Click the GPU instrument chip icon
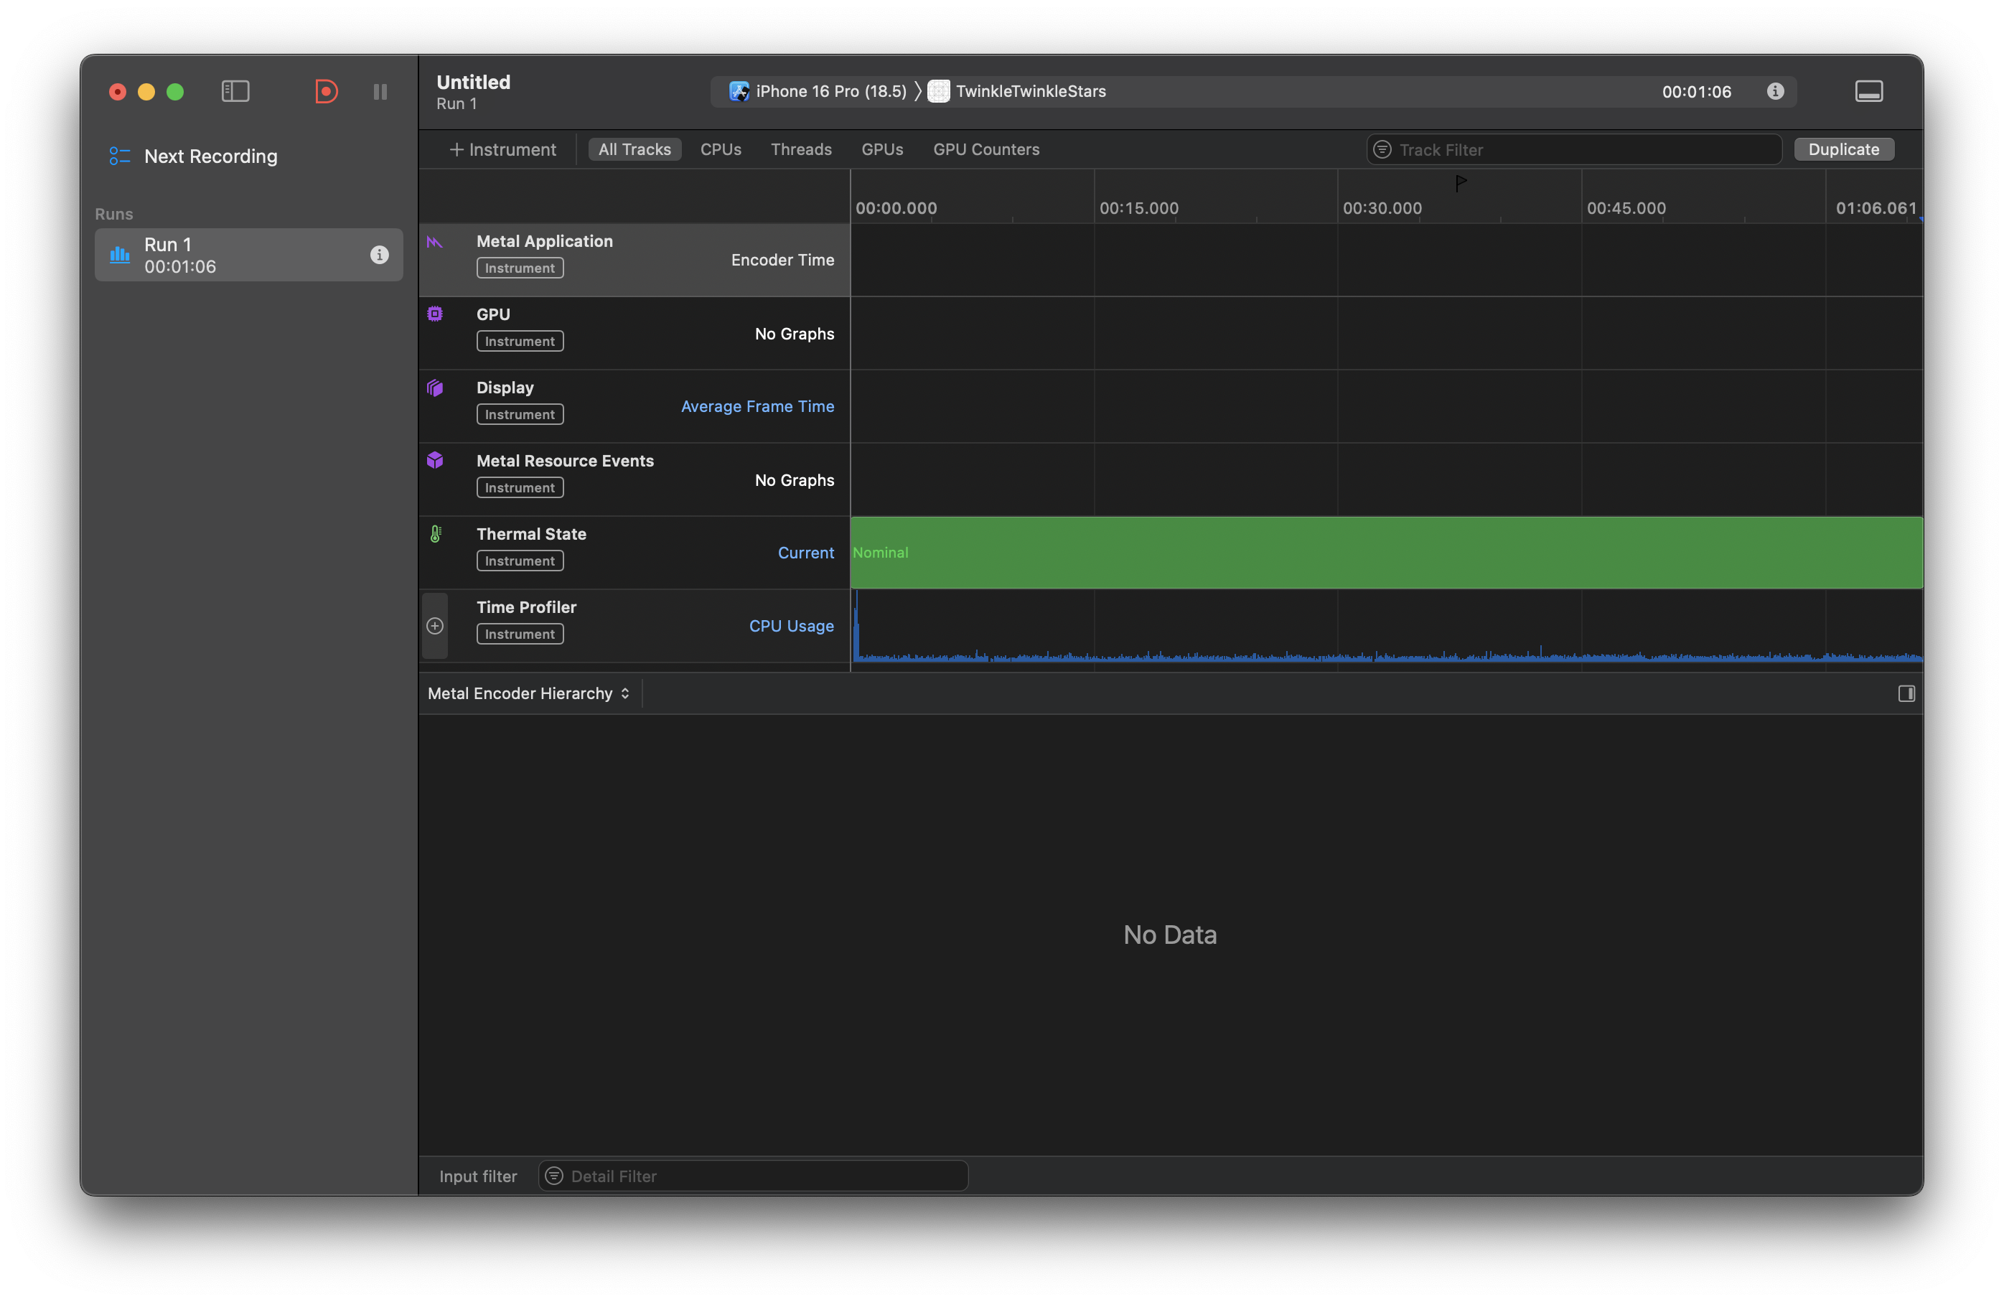 coord(434,313)
